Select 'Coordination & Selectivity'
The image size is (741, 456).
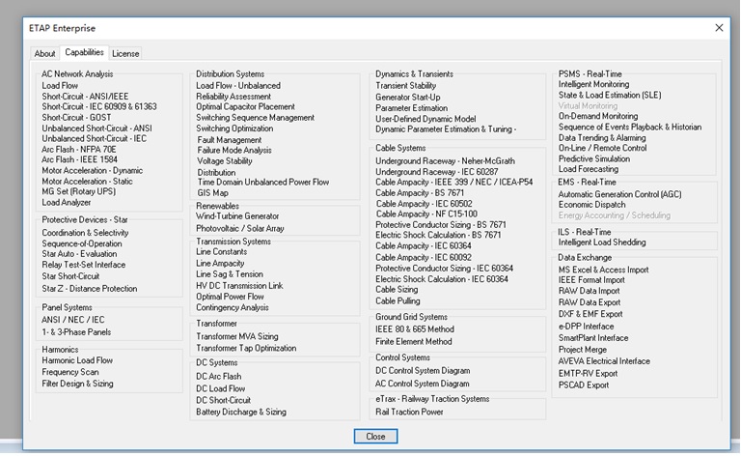(85, 233)
